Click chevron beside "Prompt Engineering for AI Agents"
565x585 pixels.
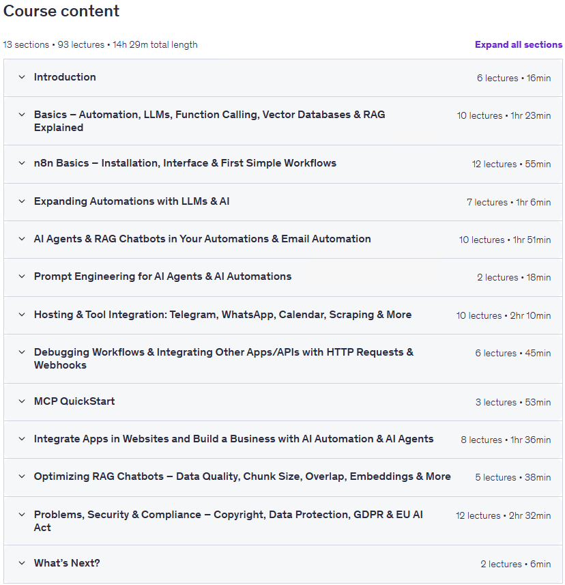22,276
